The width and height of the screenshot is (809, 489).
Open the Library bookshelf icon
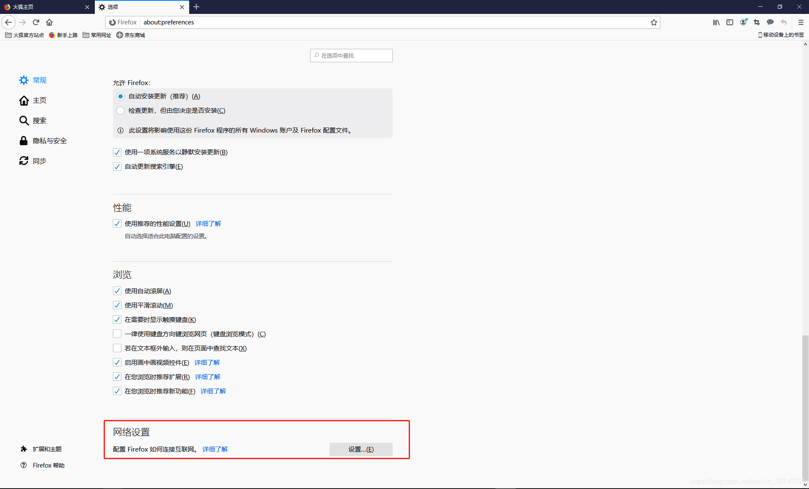coord(716,22)
